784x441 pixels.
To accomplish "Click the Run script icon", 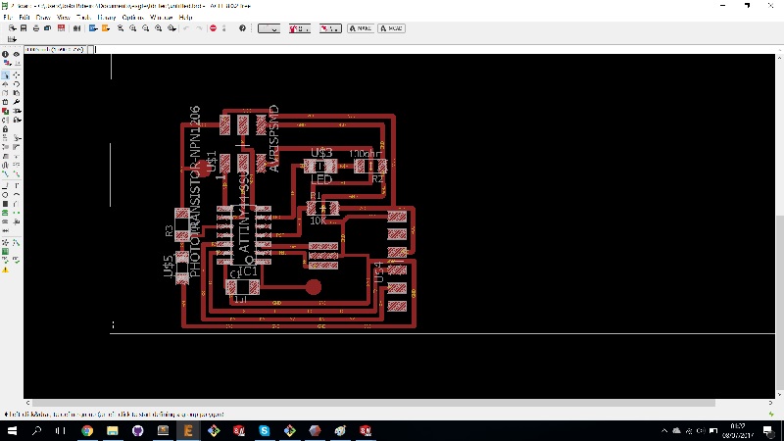I will 93,28.
